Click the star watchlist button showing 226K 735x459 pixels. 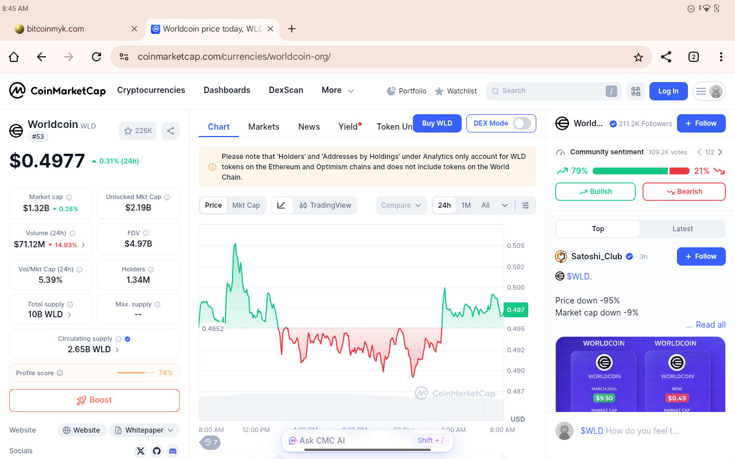[x=137, y=131]
